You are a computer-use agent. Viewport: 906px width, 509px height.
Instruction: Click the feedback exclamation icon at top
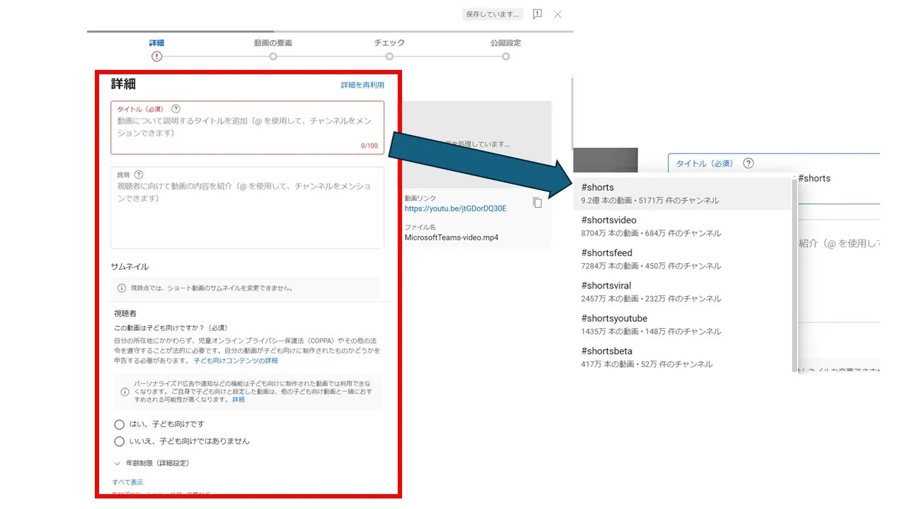point(537,13)
